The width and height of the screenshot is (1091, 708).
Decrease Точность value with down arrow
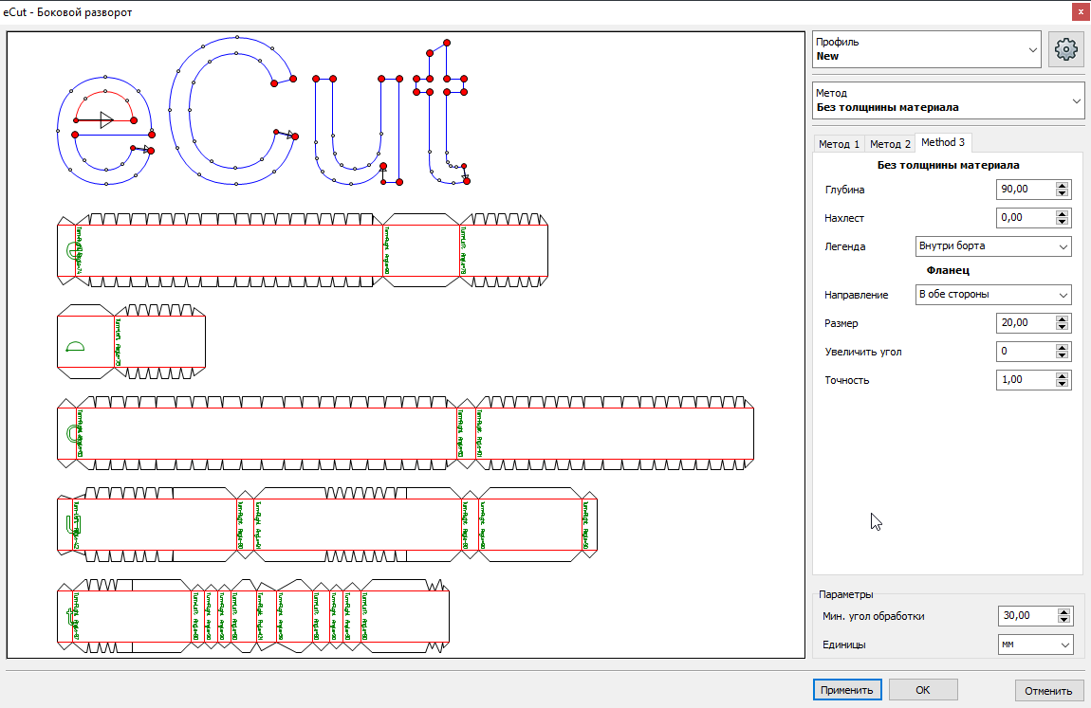(x=1063, y=385)
